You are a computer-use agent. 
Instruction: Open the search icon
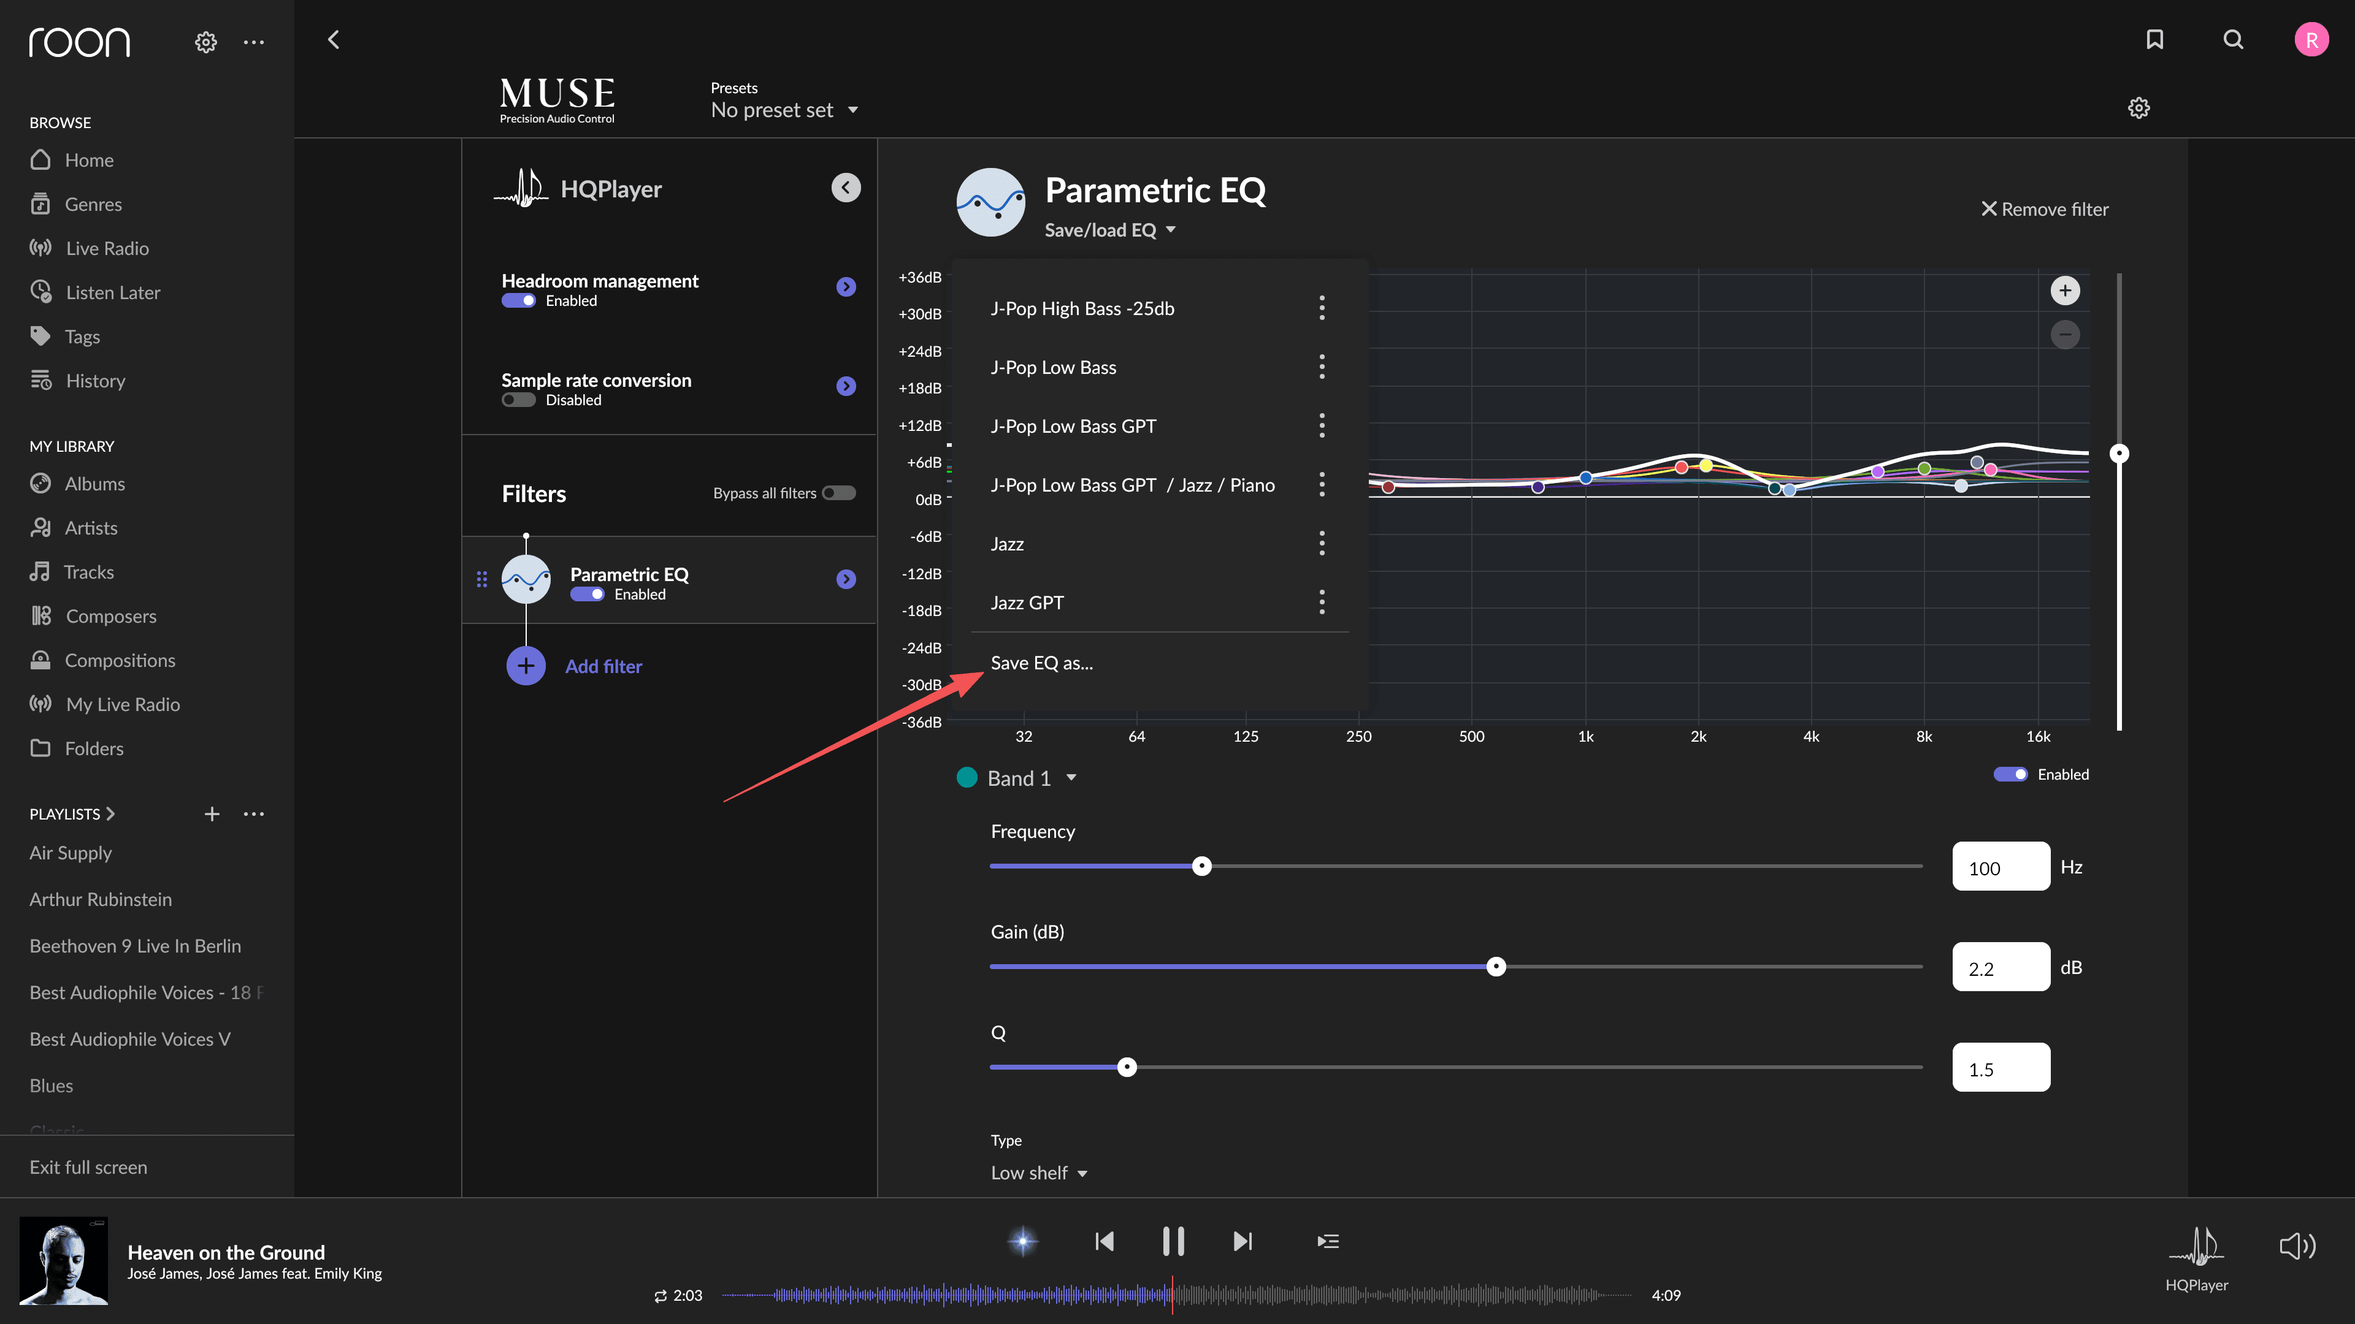[x=2232, y=39]
